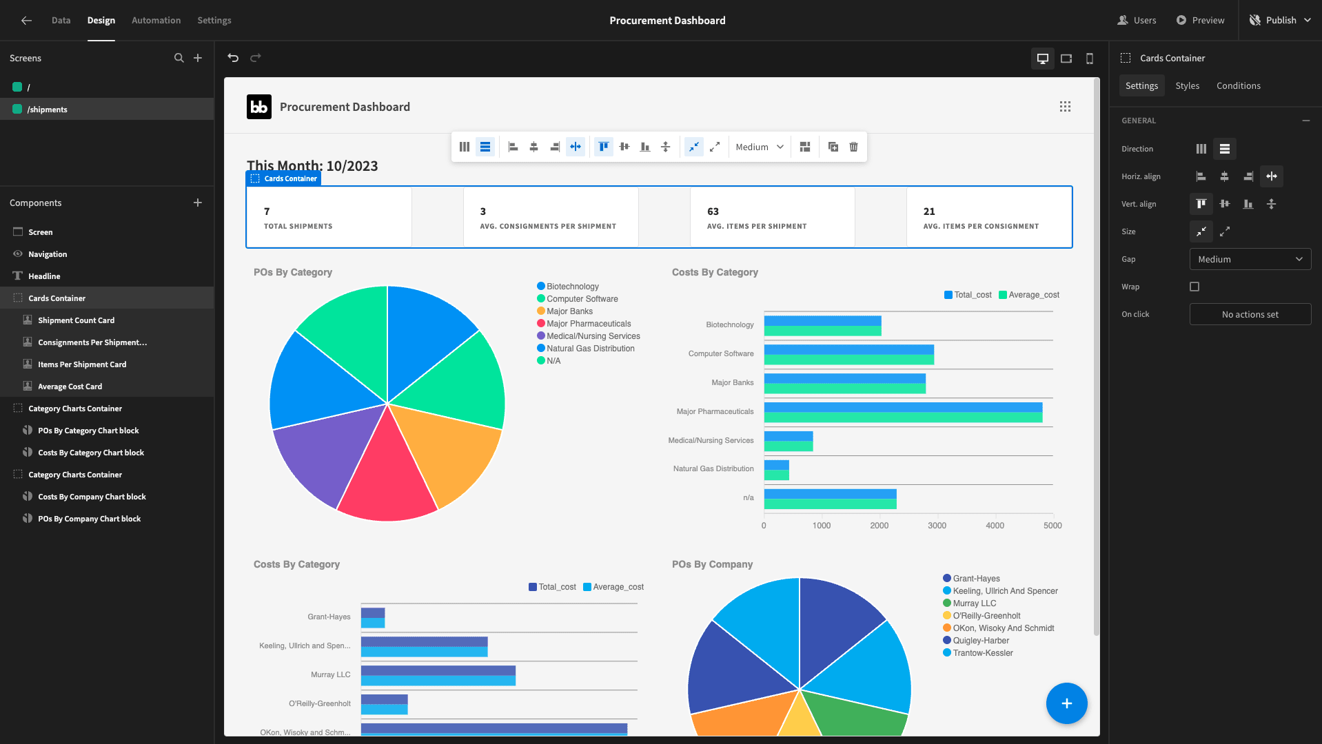Open the Automation tab
The image size is (1322, 744).
coord(156,20)
